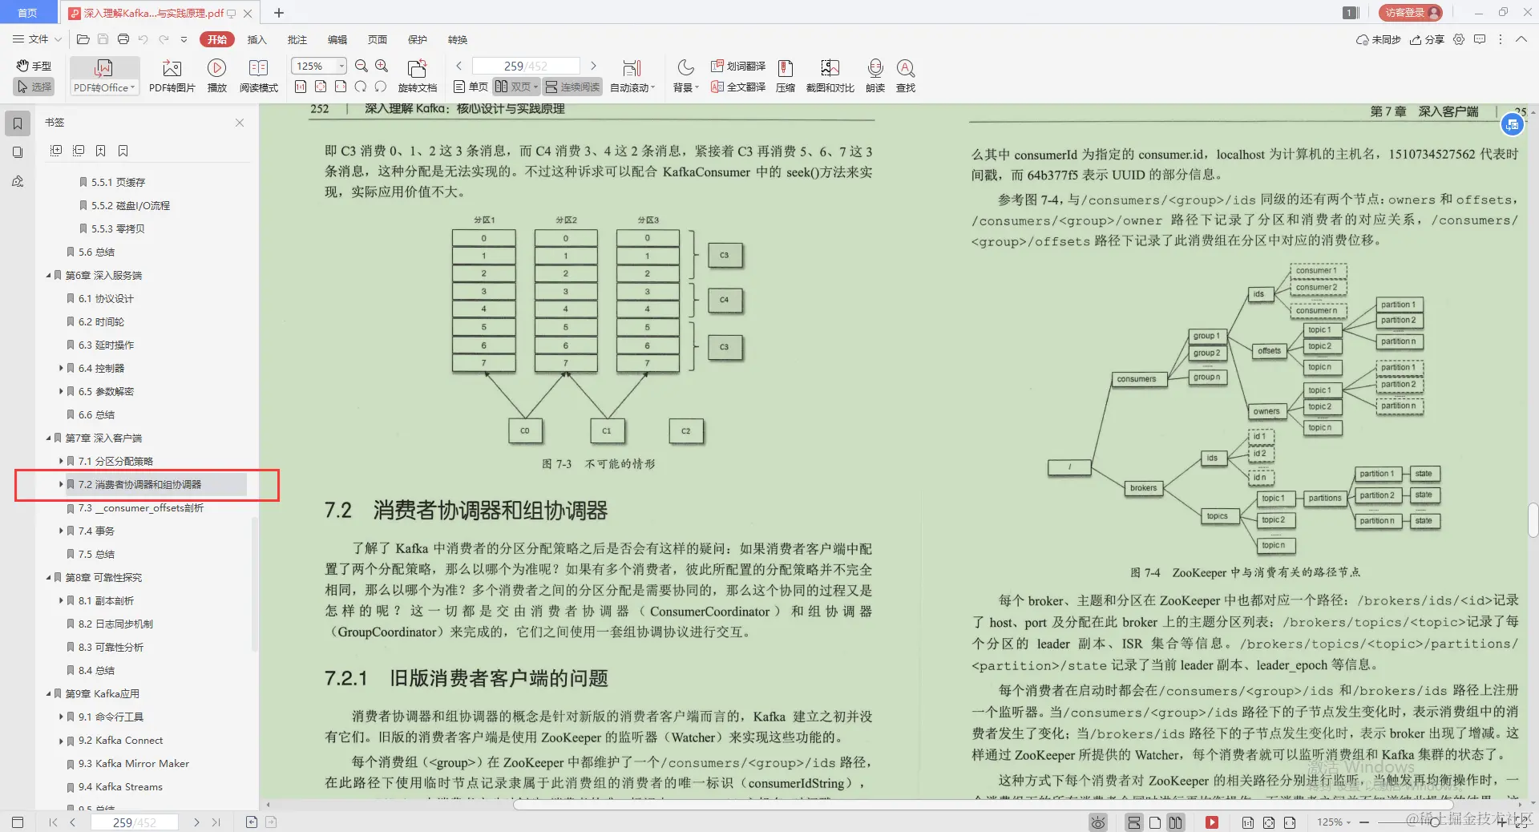Image resolution: width=1539 pixels, height=832 pixels.
Task: Open the PDF转Office conversion tool
Action: pyautogui.click(x=103, y=76)
